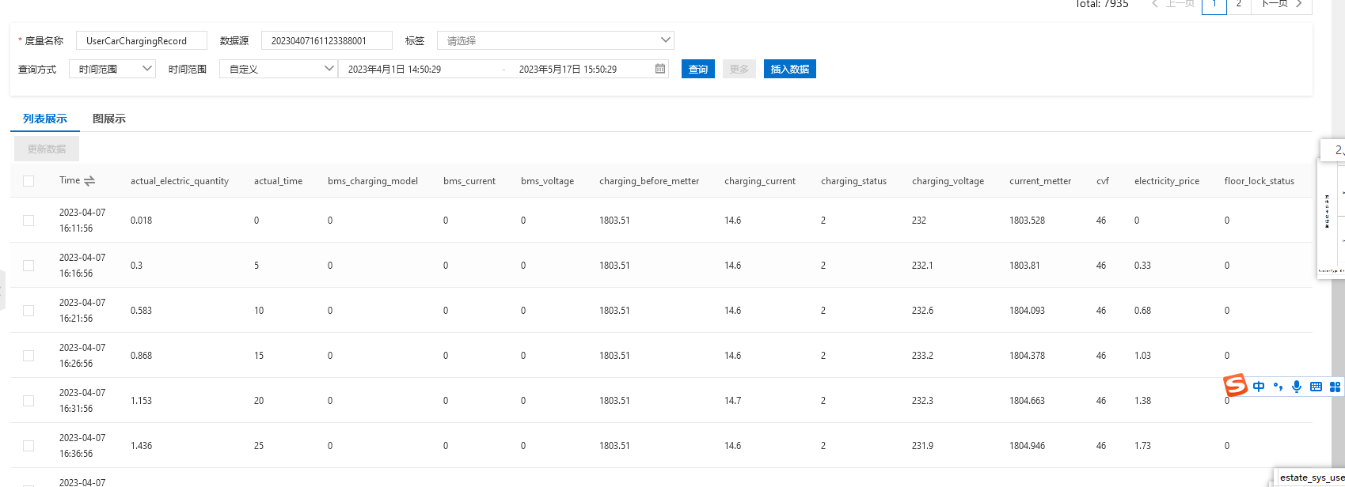The height and width of the screenshot is (487, 1345).
Task: Click the charging_status column header
Action: pos(853,181)
